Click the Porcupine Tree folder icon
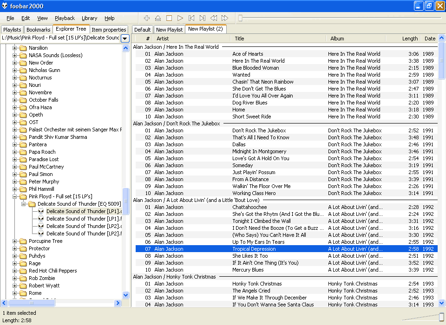Image resolution: width=446 pixels, height=325 pixels. point(23,241)
